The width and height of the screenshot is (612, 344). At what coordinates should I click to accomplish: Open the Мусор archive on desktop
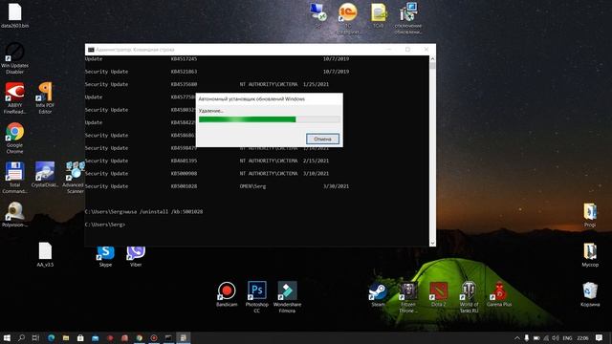point(590,254)
